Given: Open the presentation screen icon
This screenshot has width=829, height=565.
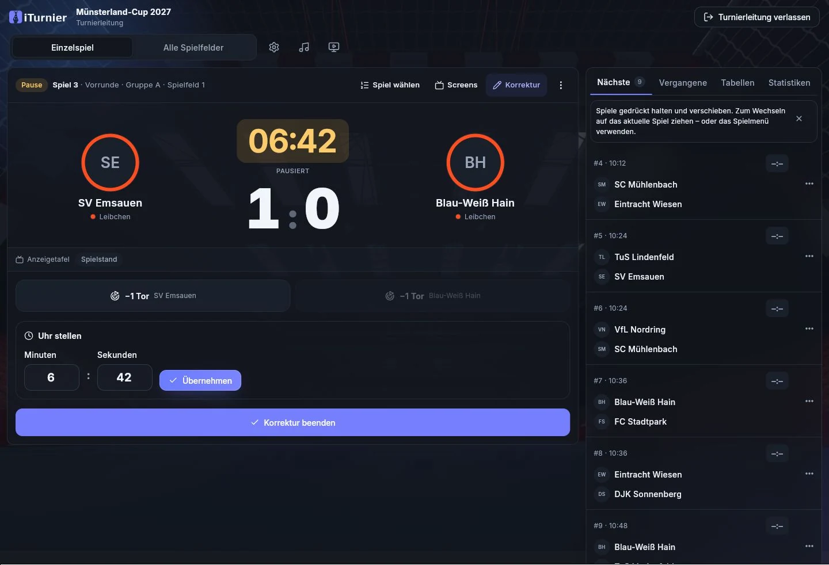Looking at the screenshot, I should pyautogui.click(x=334, y=47).
